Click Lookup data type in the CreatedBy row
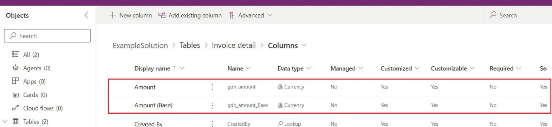 point(292,124)
